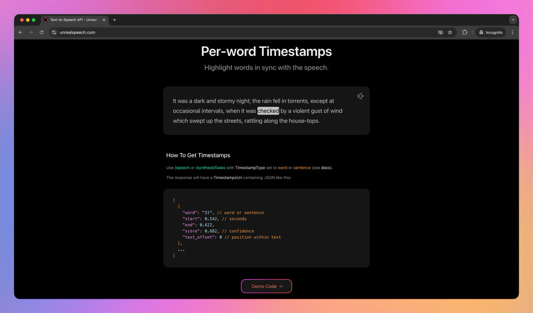Go back to the previous page
Viewport: 533px width, 313px height.
[x=20, y=32]
